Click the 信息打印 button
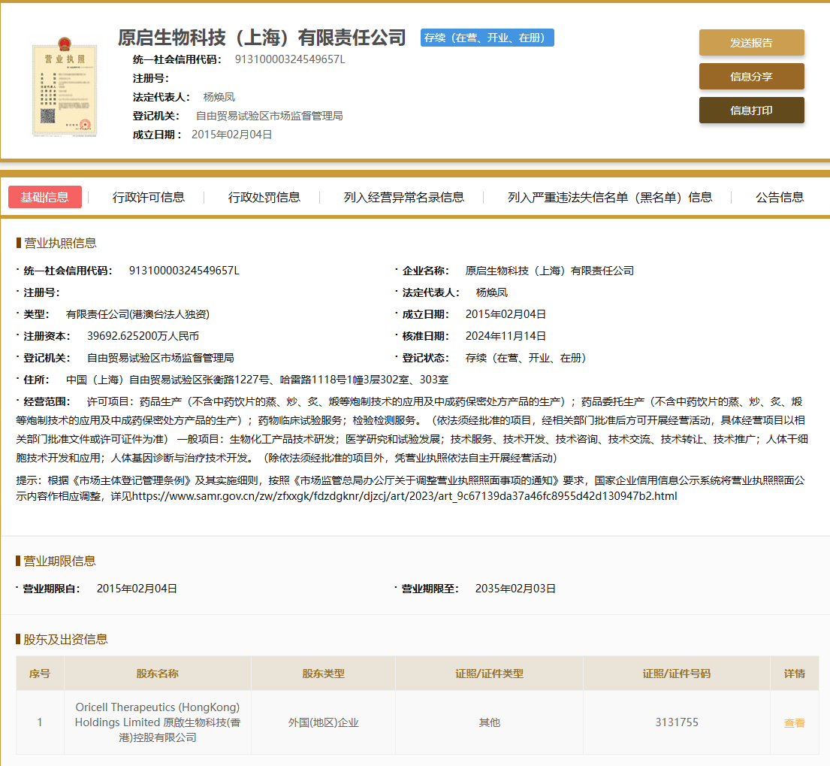This screenshot has width=830, height=766. pyautogui.click(x=751, y=111)
